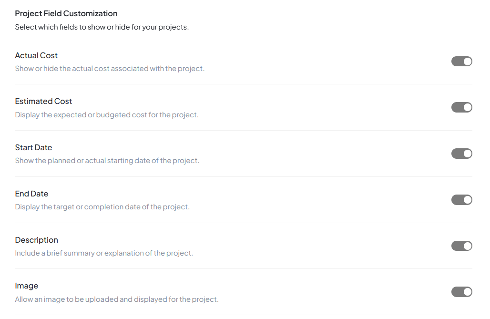This screenshot has width=490, height=319.
Task: Switch off the End Date toggle
Action: point(461,200)
